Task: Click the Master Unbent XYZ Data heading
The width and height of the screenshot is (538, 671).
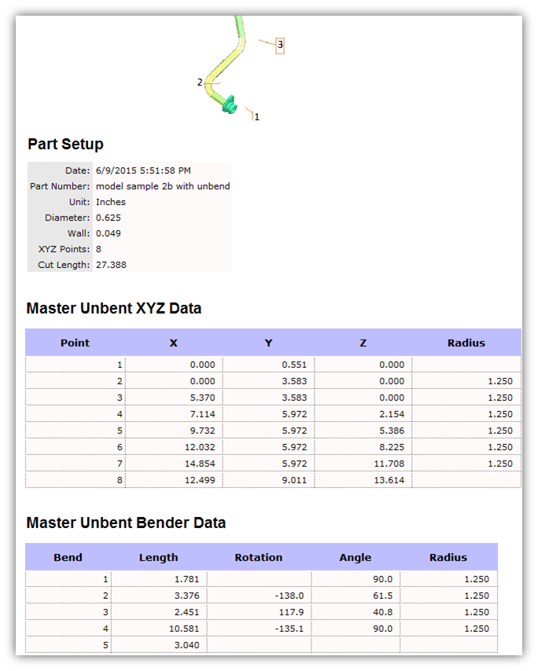Action: (113, 308)
